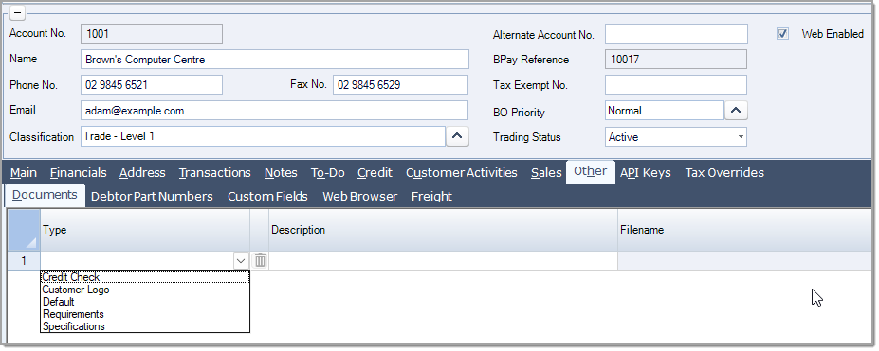Screen dimensions: 879x351
Task: Pick Default from the type list
Action: [145, 302]
